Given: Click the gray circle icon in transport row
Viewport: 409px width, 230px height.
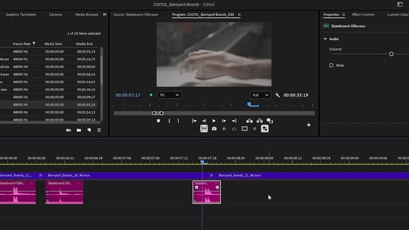Looking at the screenshot, I should coord(254,128).
